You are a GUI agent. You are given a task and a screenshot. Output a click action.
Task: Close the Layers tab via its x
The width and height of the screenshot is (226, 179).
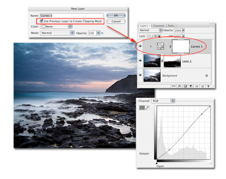[150, 26]
